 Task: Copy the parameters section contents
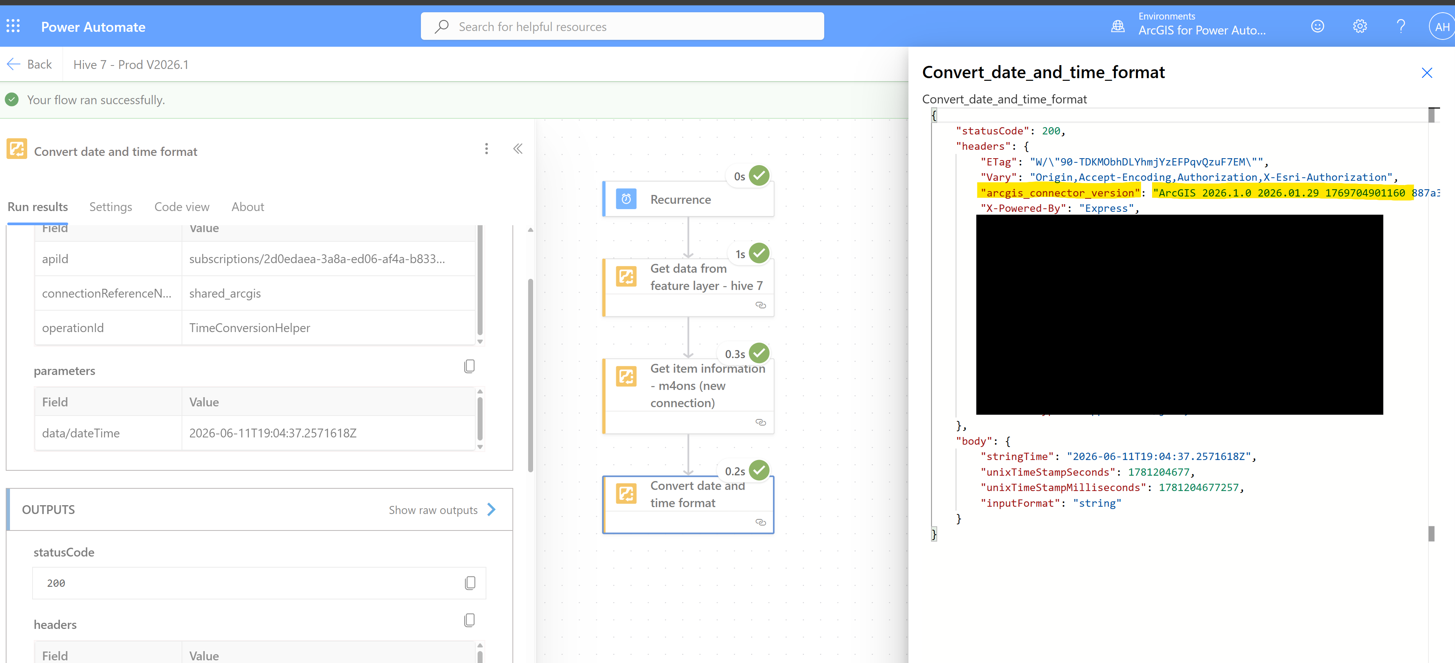point(470,367)
